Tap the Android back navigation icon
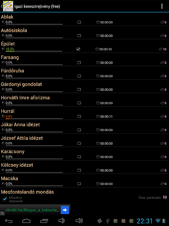The width and height of the screenshot is (169, 226). pos(9,221)
